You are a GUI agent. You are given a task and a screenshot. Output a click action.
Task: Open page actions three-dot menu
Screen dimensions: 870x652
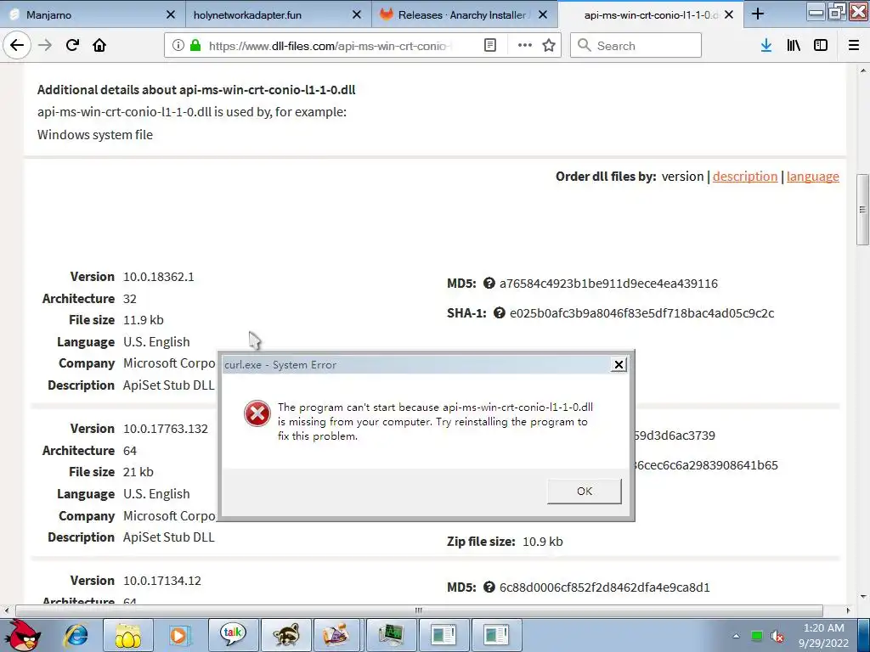click(x=524, y=46)
